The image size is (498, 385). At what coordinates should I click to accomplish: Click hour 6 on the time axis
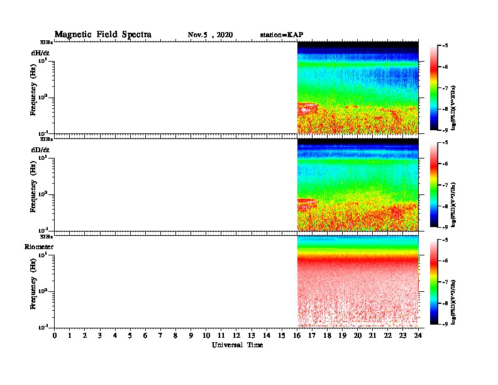(x=145, y=336)
